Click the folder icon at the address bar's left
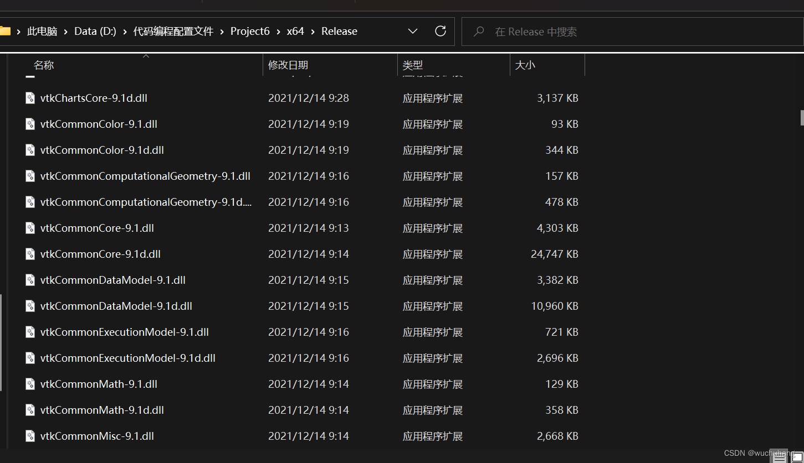This screenshot has width=804, height=463. click(x=6, y=31)
